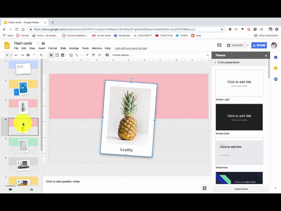Open the zoom level dropdown arrow
This screenshot has height=211, width=281.
coord(45,55)
